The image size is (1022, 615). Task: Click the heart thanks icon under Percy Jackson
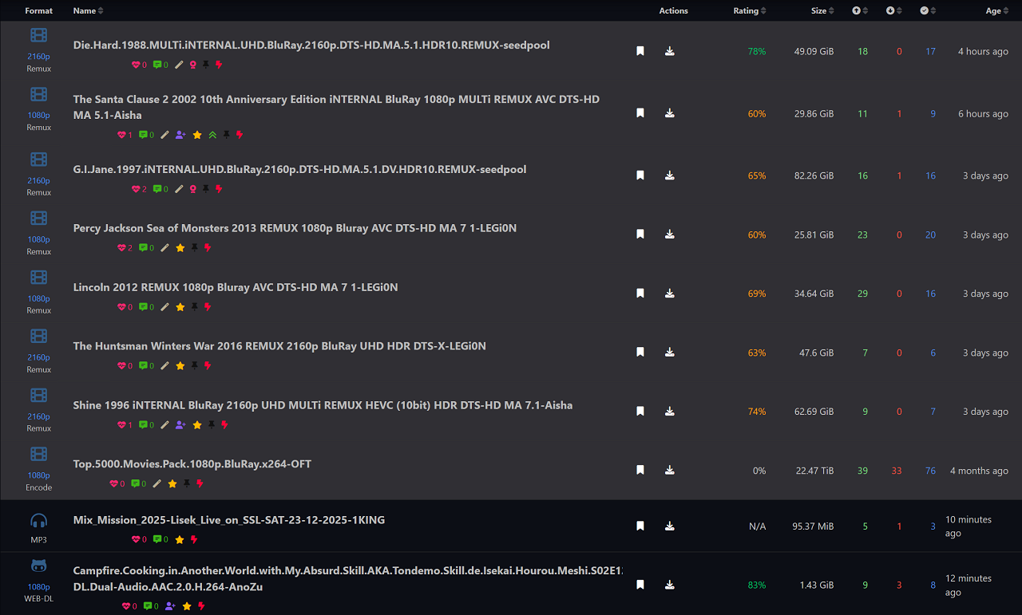(122, 248)
